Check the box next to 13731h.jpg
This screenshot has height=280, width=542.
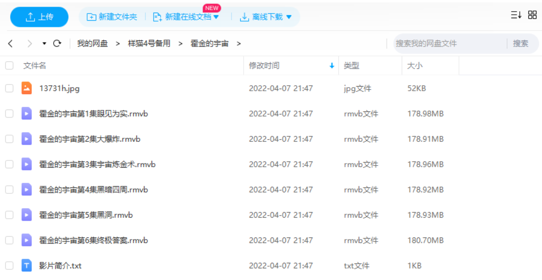(9, 88)
